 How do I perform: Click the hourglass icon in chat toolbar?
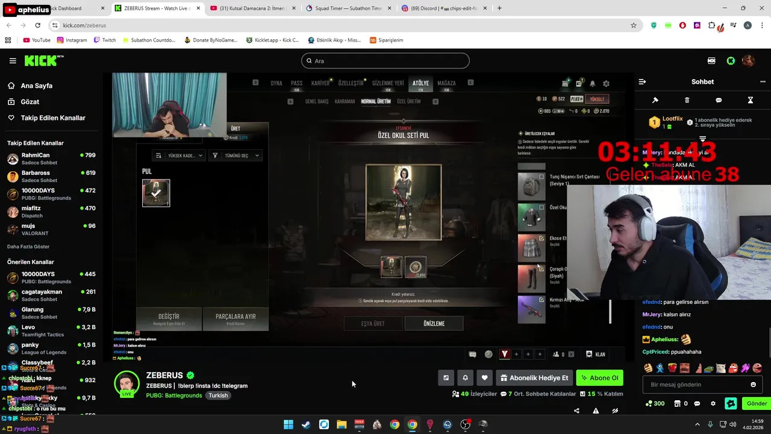(x=750, y=100)
